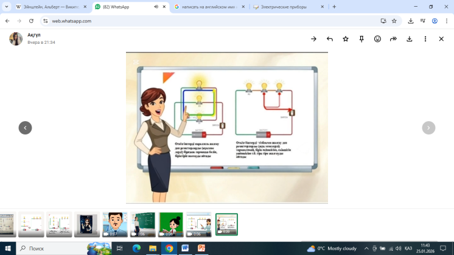Select the green chalkboard 0:06 video thumbnail

click(x=143, y=225)
